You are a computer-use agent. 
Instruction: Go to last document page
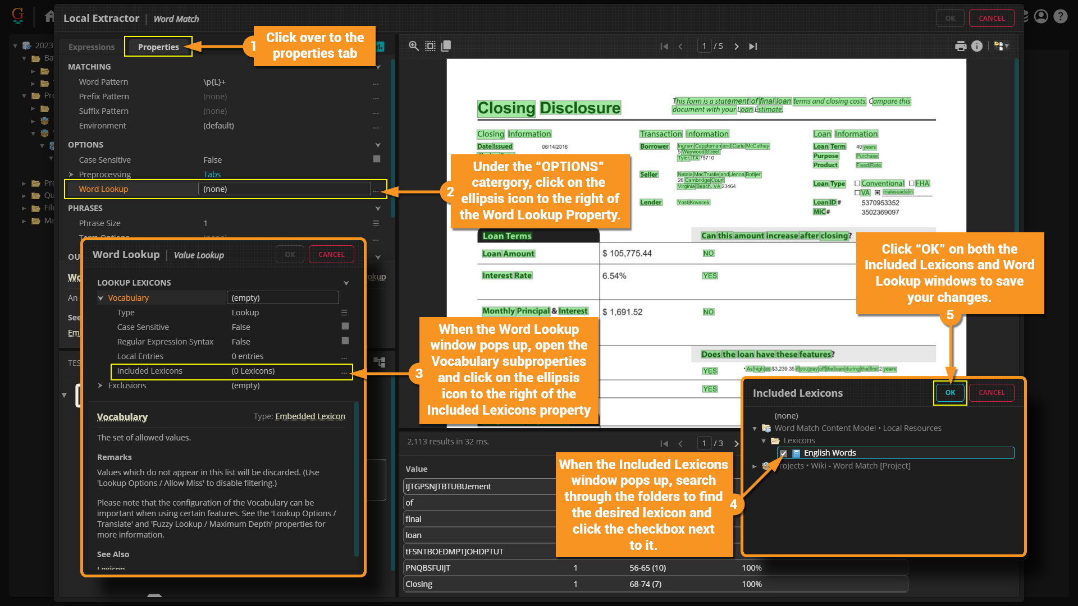753,47
